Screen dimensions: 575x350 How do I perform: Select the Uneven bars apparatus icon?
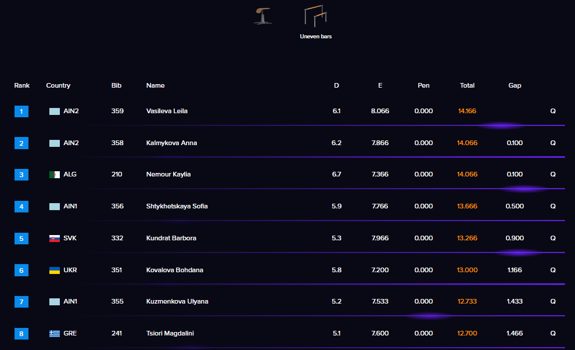[315, 16]
